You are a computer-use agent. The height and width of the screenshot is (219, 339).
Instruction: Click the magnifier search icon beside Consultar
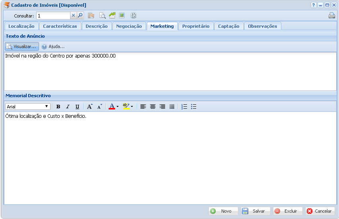pyautogui.click(x=80, y=16)
